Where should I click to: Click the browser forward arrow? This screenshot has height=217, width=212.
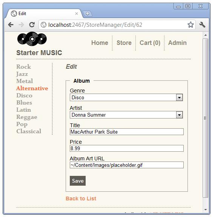tap(21, 25)
